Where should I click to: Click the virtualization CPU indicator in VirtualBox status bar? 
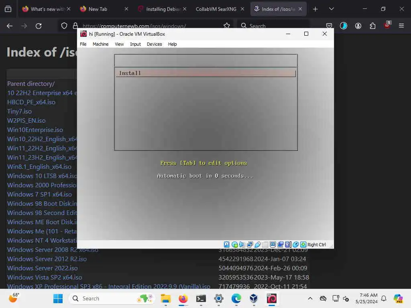click(x=288, y=244)
